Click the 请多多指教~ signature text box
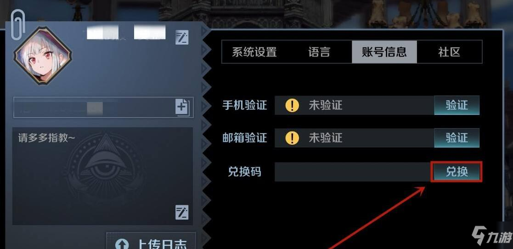This screenshot has height=249, width=513. tap(103, 176)
